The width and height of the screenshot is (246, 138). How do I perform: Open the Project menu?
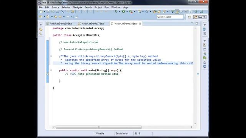coord(98,7)
